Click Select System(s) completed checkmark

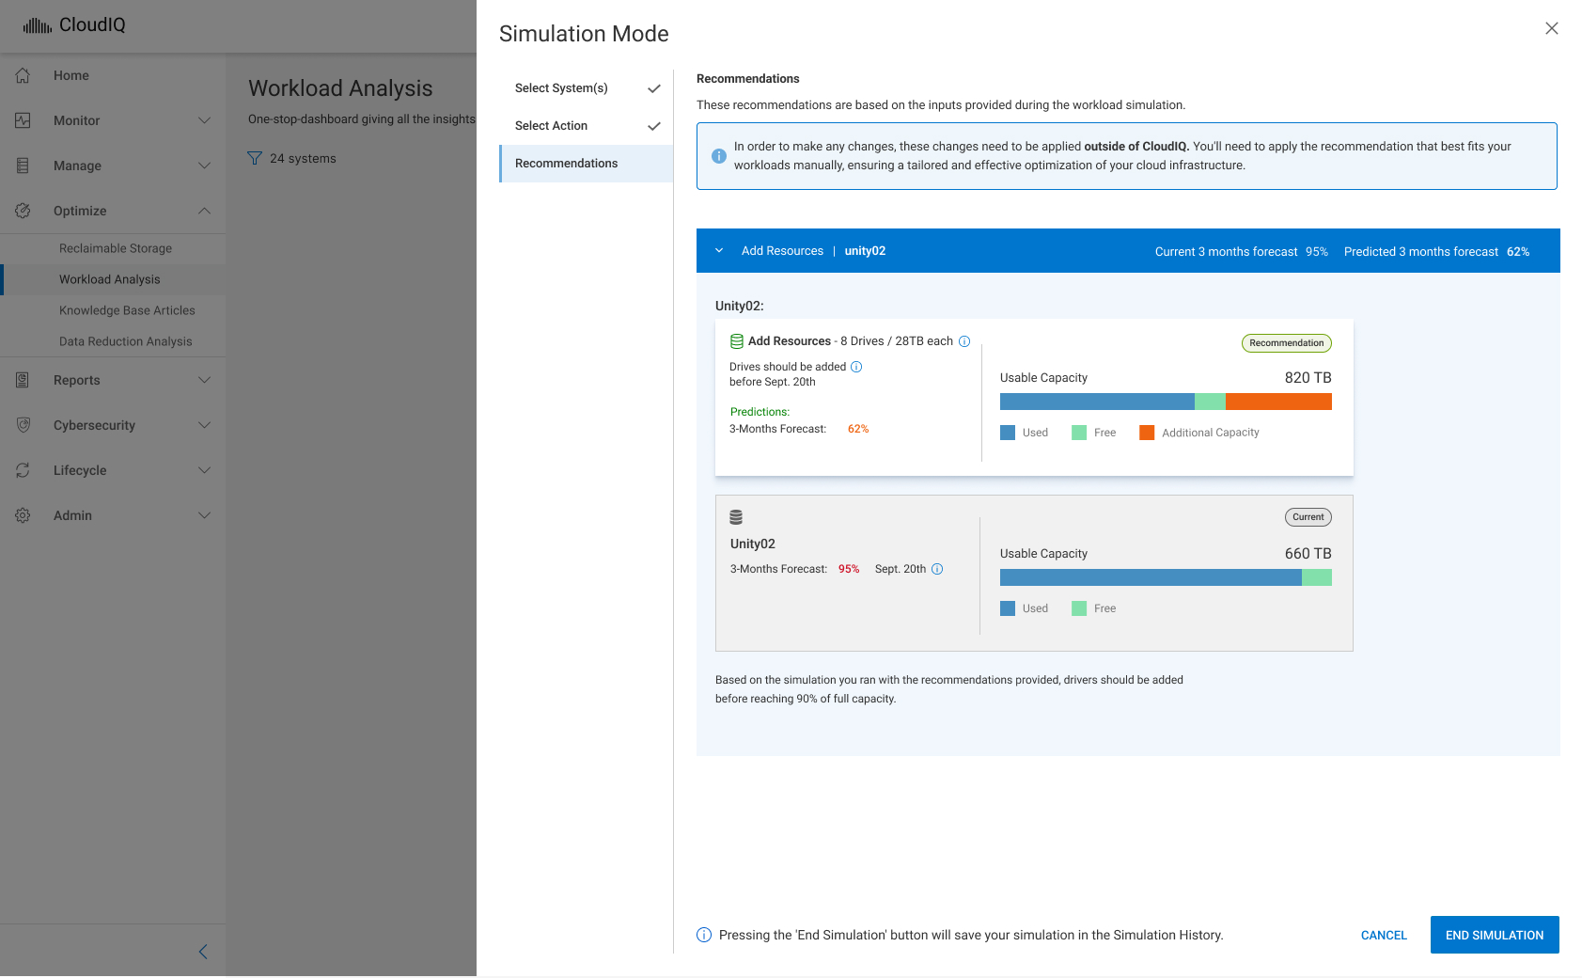click(654, 88)
